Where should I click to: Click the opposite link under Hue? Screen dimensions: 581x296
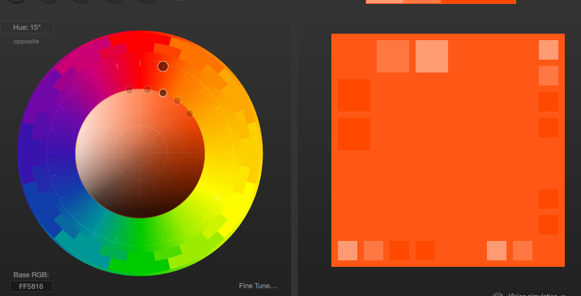(x=27, y=41)
